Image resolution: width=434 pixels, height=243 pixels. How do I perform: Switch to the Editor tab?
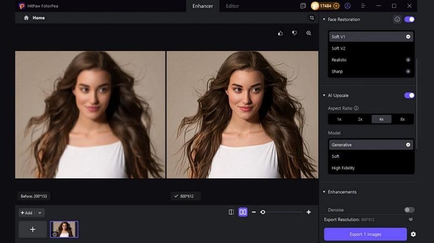pyautogui.click(x=232, y=6)
